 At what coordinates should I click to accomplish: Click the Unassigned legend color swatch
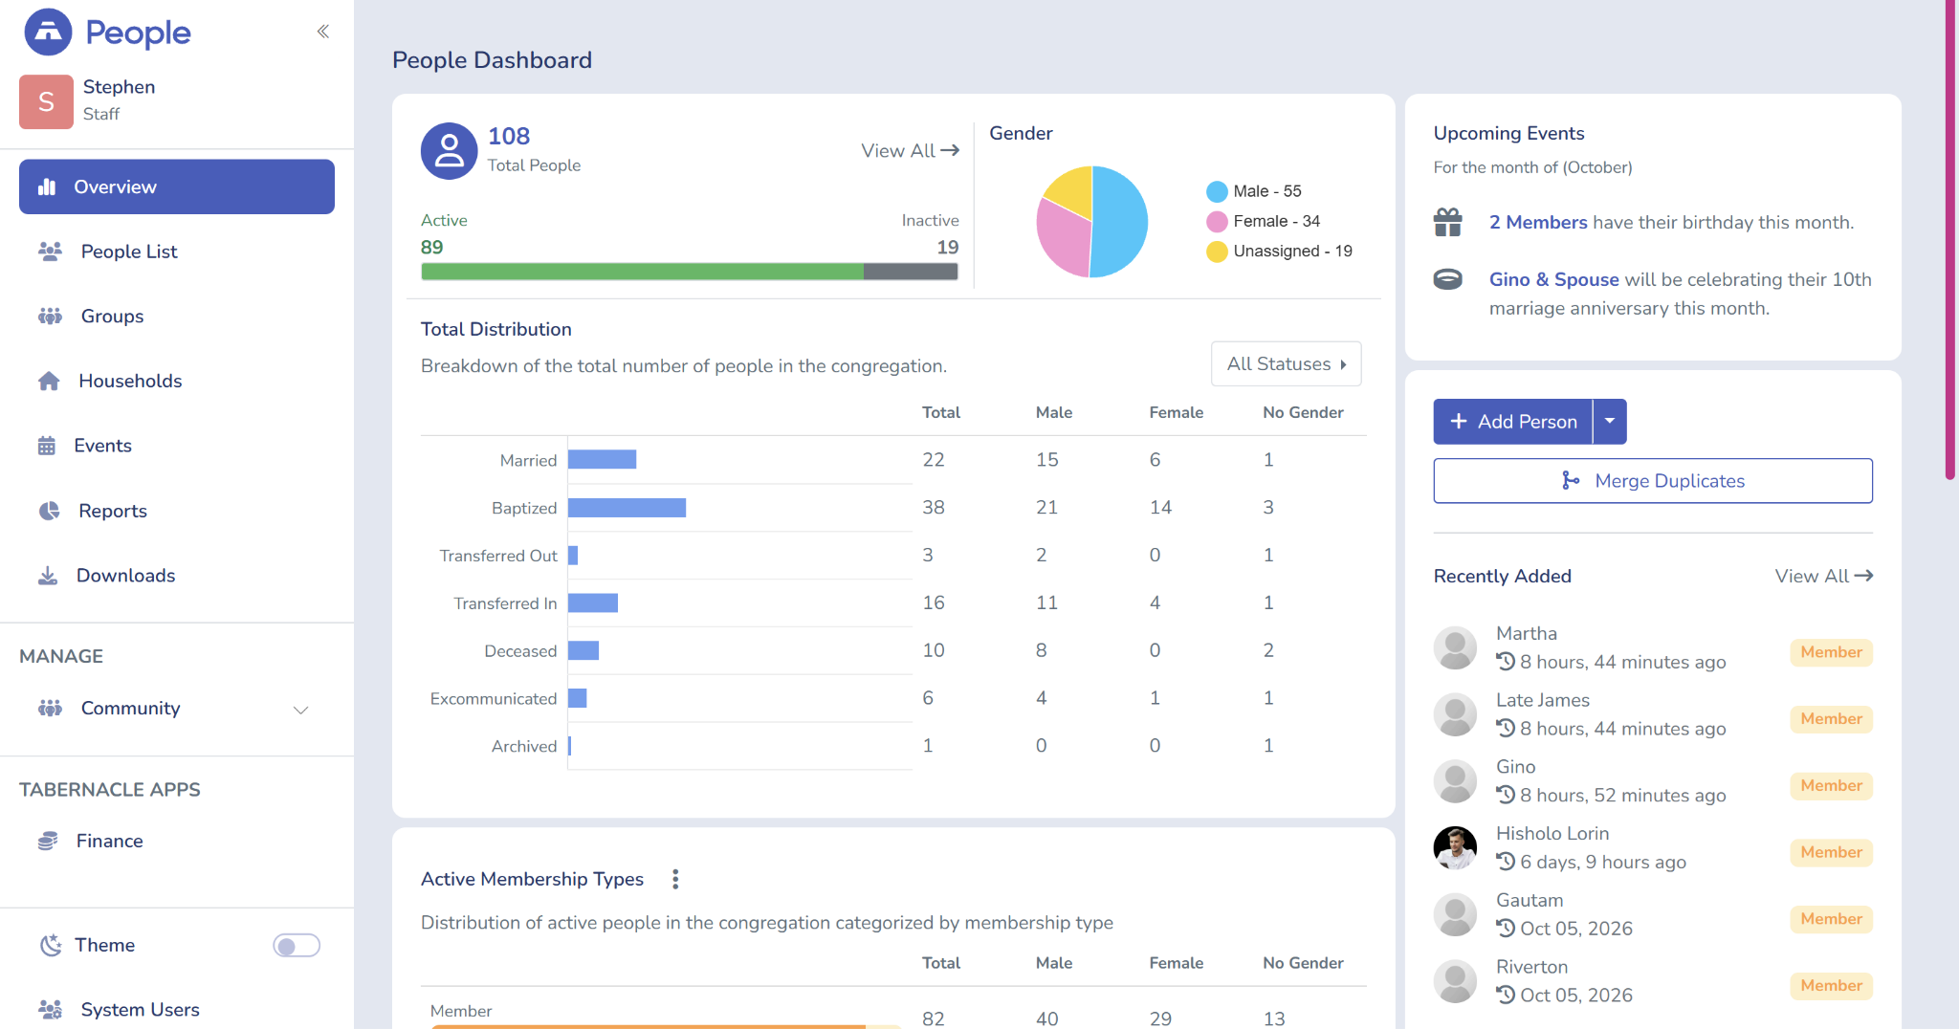coord(1217,252)
